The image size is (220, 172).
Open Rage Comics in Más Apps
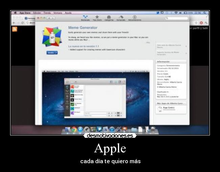point(169,108)
